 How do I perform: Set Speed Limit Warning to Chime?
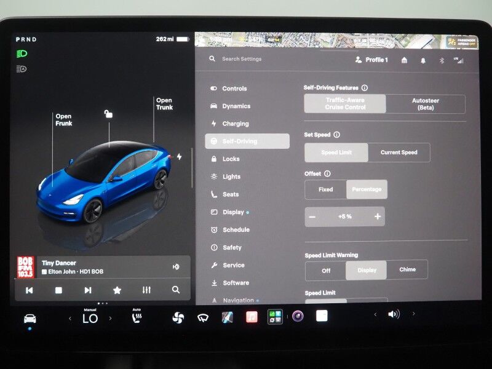pos(407,269)
